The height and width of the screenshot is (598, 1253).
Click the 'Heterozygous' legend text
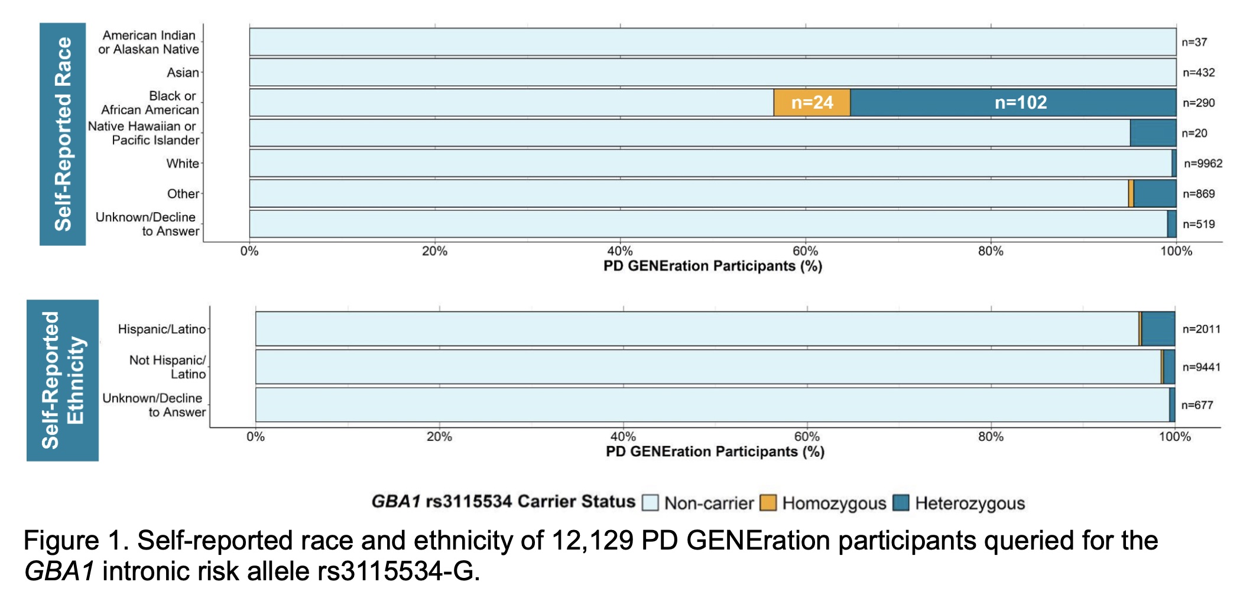tap(970, 503)
